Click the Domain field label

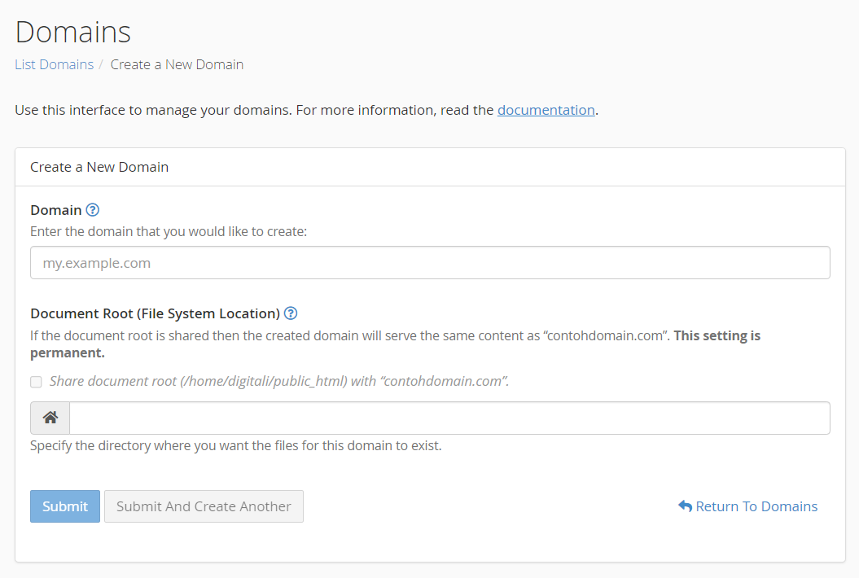[x=56, y=210]
